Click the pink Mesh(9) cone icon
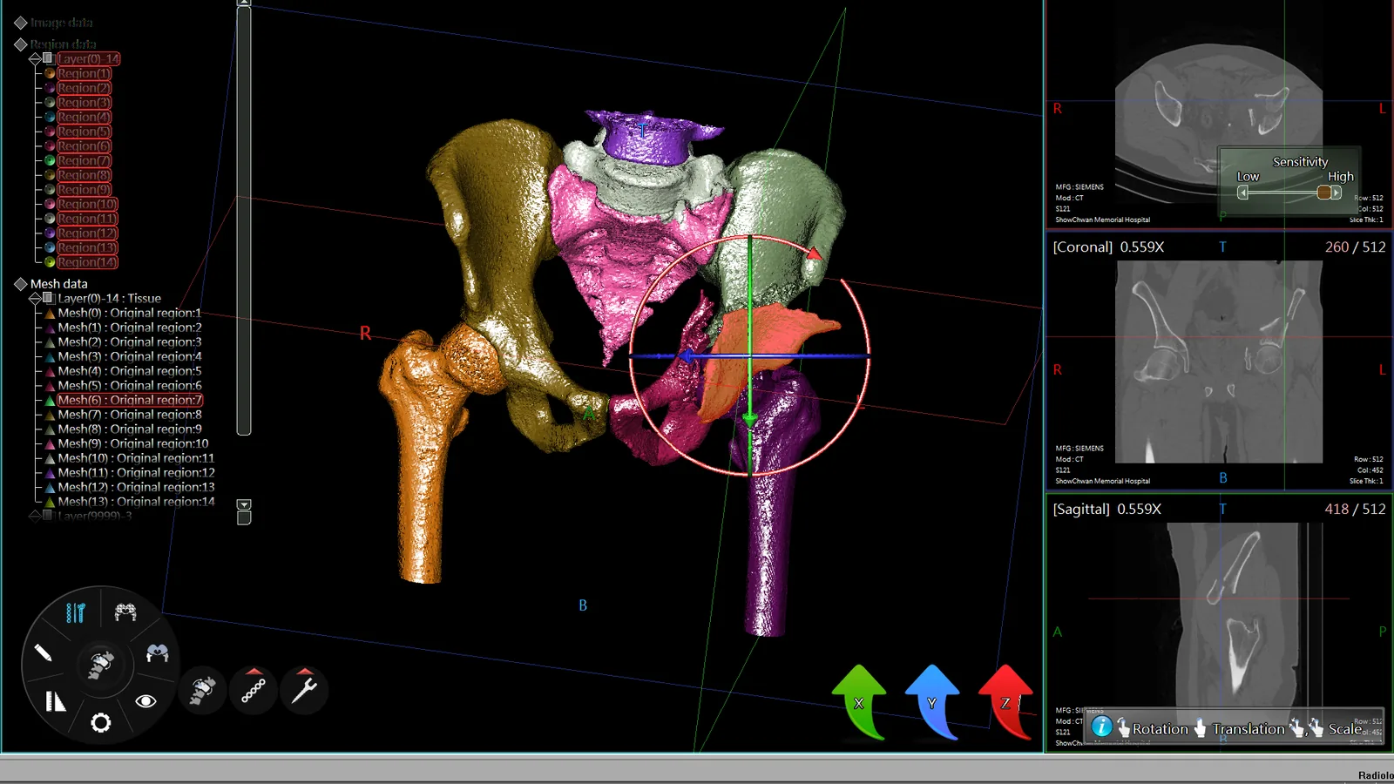 tap(51, 443)
